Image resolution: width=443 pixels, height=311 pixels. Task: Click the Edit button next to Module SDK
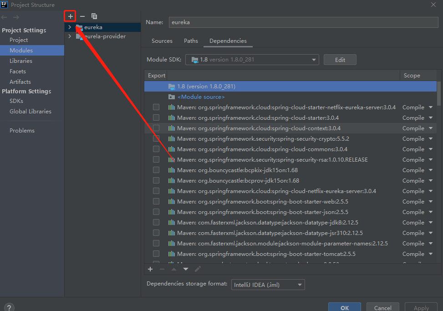pyautogui.click(x=340, y=60)
